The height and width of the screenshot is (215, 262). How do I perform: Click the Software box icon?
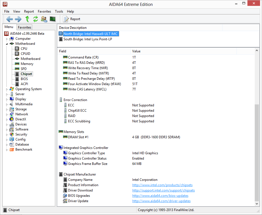pos(12,129)
